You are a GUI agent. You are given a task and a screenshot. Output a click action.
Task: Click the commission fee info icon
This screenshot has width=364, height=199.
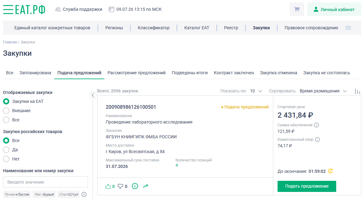pos(317,140)
